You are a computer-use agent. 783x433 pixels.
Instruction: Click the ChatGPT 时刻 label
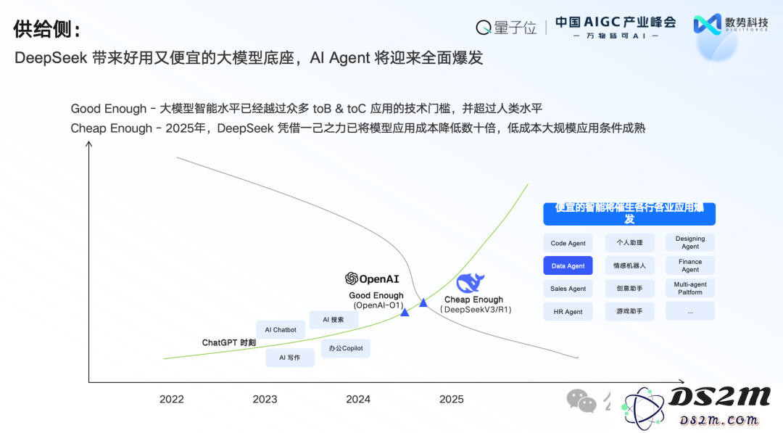tap(228, 342)
